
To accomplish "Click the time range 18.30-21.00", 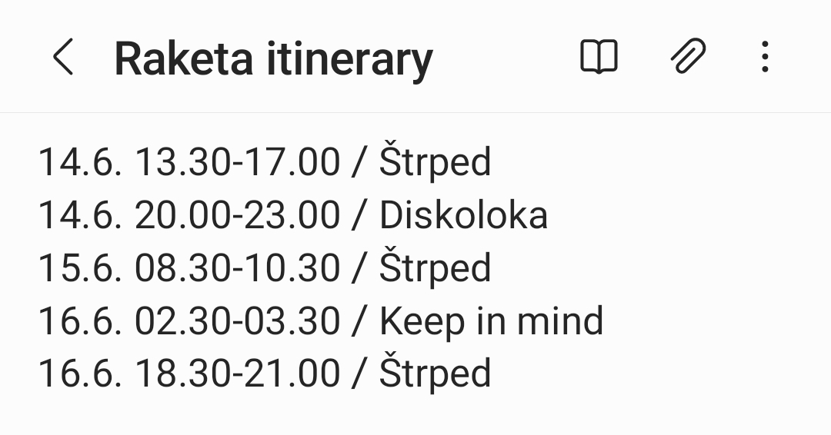I will click(x=237, y=374).
